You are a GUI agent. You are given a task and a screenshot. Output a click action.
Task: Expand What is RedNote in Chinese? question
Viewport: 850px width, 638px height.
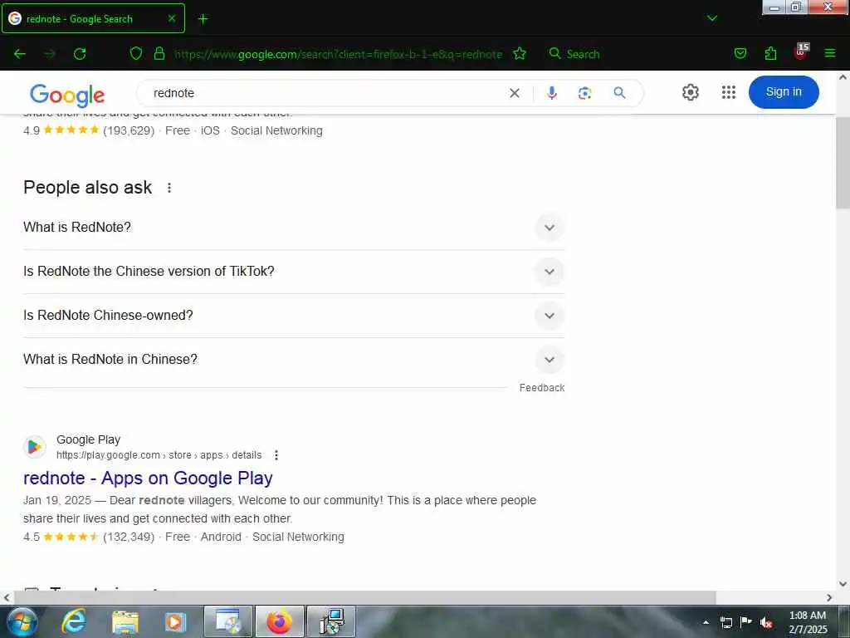[293, 359]
